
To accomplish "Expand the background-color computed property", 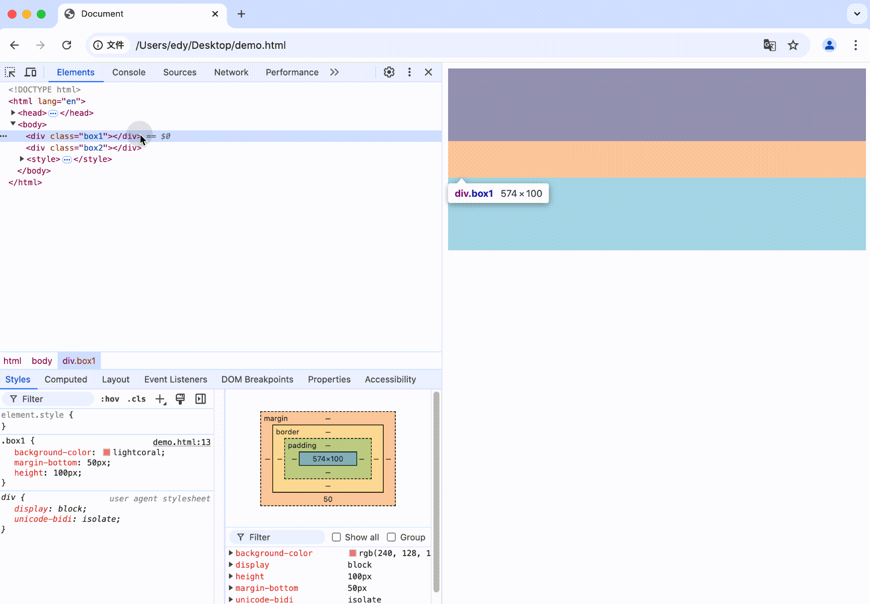I will pyautogui.click(x=231, y=553).
